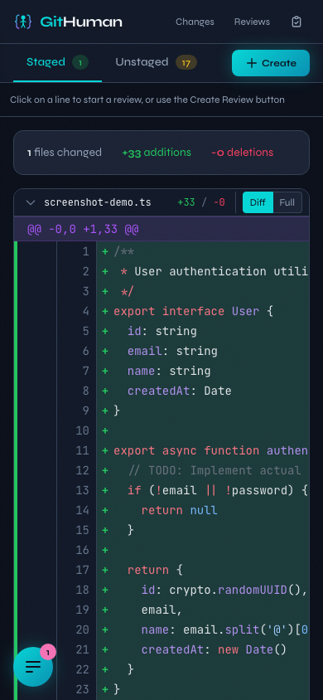Click the Create button

click(x=271, y=63)
